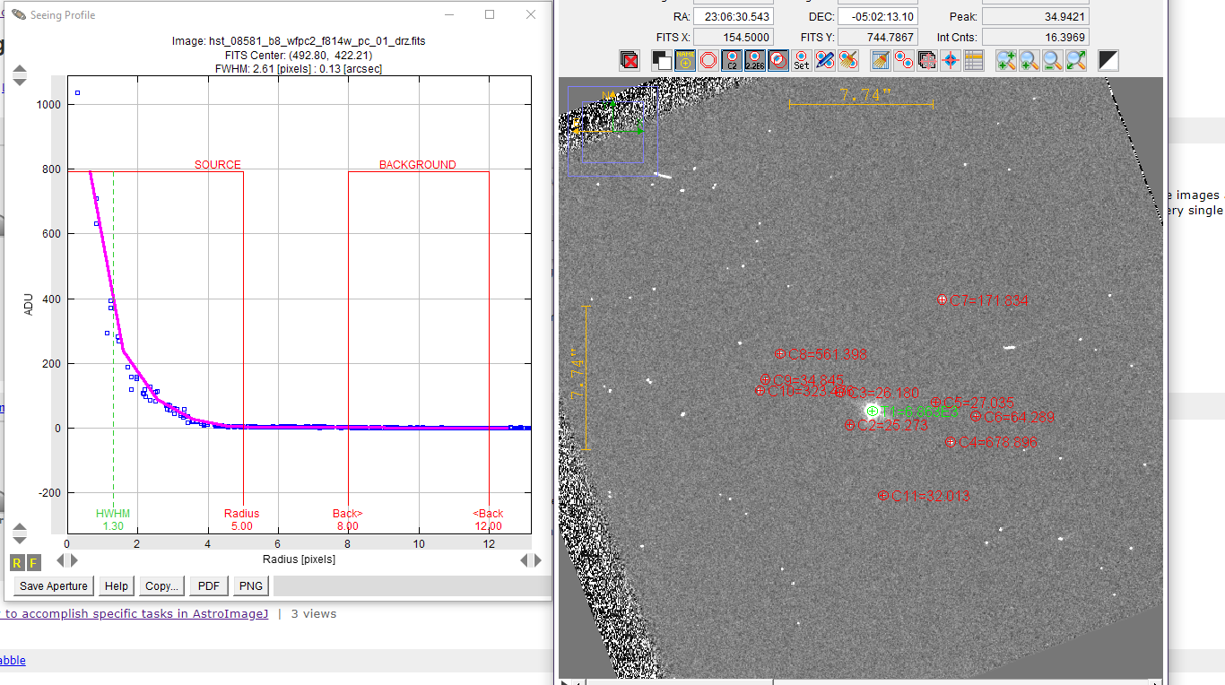The height and width of the screenshot is (685, 1225).
Task: Click zoom to fit image icon
Action: coord(1076,60)
